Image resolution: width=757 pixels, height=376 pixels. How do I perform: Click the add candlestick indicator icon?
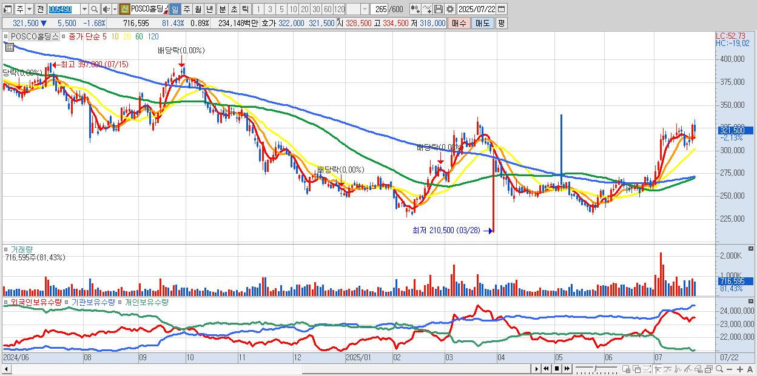click(416, 9)
